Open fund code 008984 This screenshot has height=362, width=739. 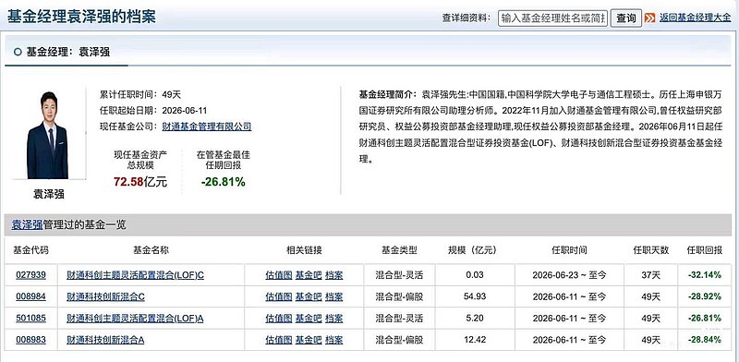30,297
